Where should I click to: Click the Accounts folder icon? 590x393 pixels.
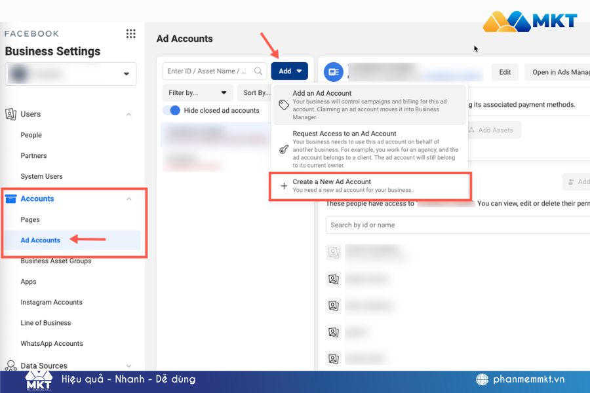tap(10, 198)
